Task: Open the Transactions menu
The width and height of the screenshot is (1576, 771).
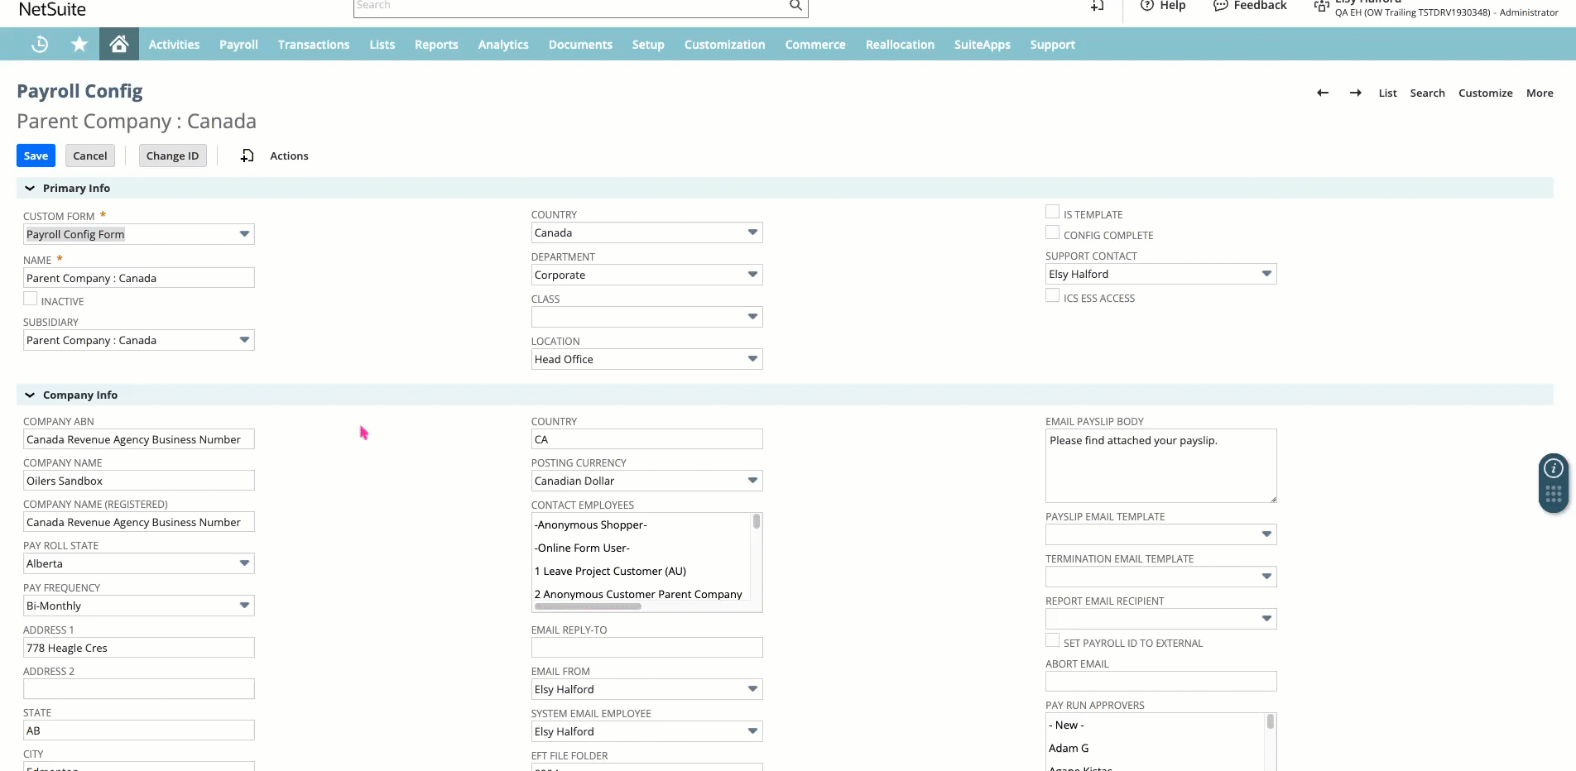Action: click(314, 45)
